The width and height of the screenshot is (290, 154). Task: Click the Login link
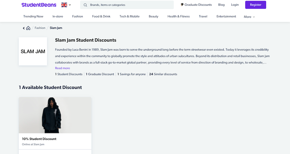235,5
